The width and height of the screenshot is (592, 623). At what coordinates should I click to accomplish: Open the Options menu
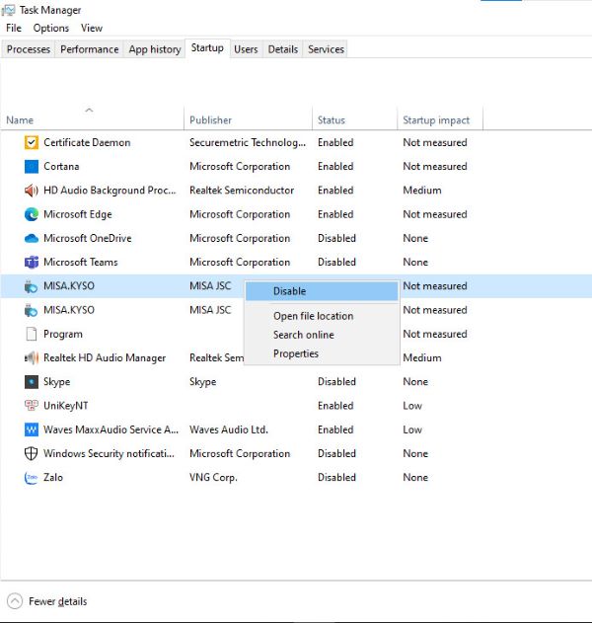click(x=51, y=29)
